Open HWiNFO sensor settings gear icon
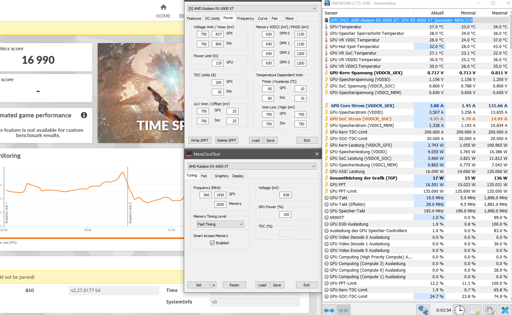512x315 pixels. 490,310
